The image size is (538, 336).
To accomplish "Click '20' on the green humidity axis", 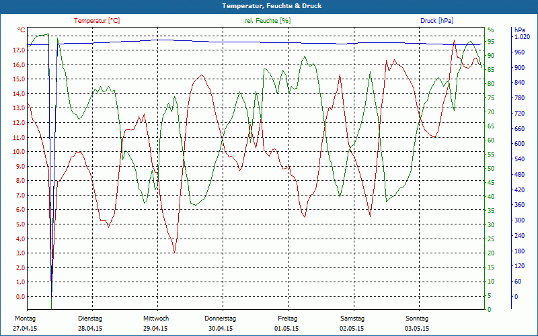I will tap(491, 253).
